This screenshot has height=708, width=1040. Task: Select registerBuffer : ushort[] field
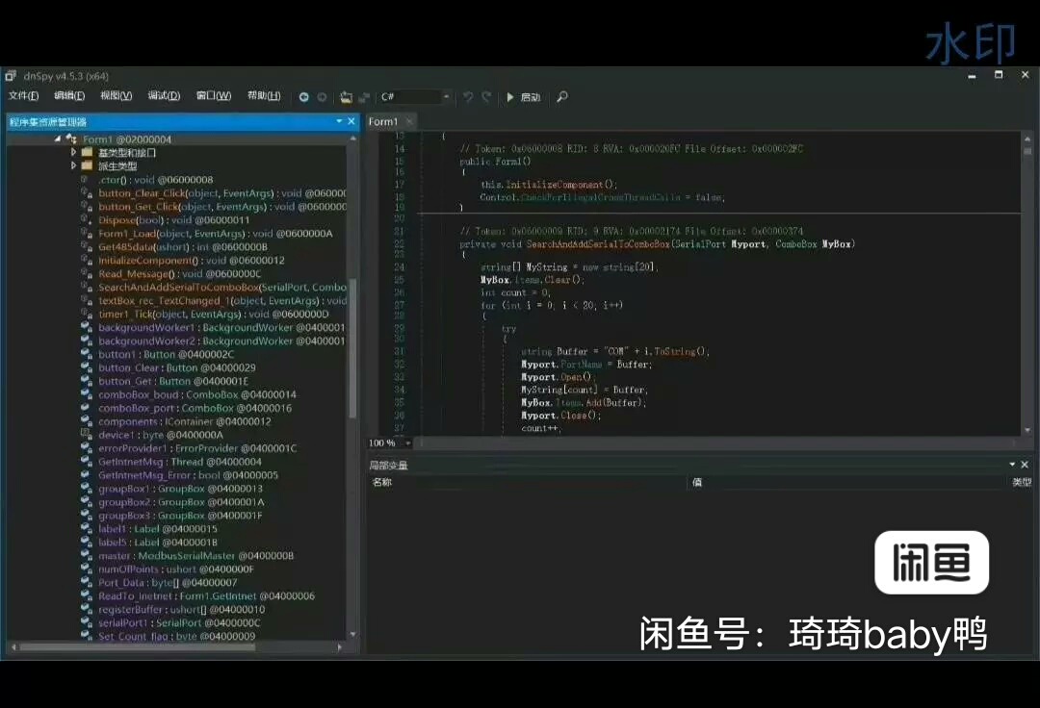pyautogui.click(x=182, y=609)
